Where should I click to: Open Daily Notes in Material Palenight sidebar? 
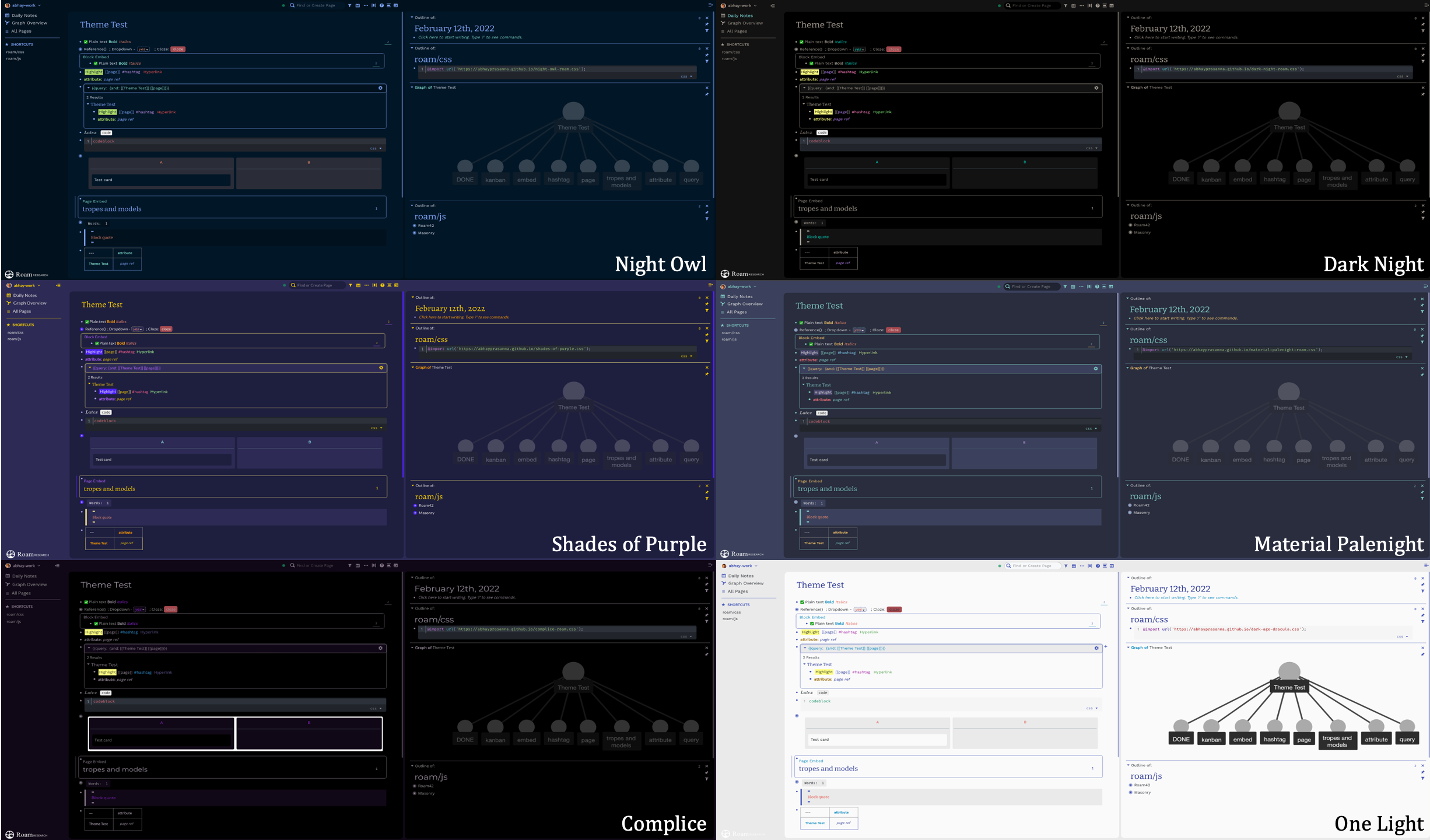click(x=739, y=296)
